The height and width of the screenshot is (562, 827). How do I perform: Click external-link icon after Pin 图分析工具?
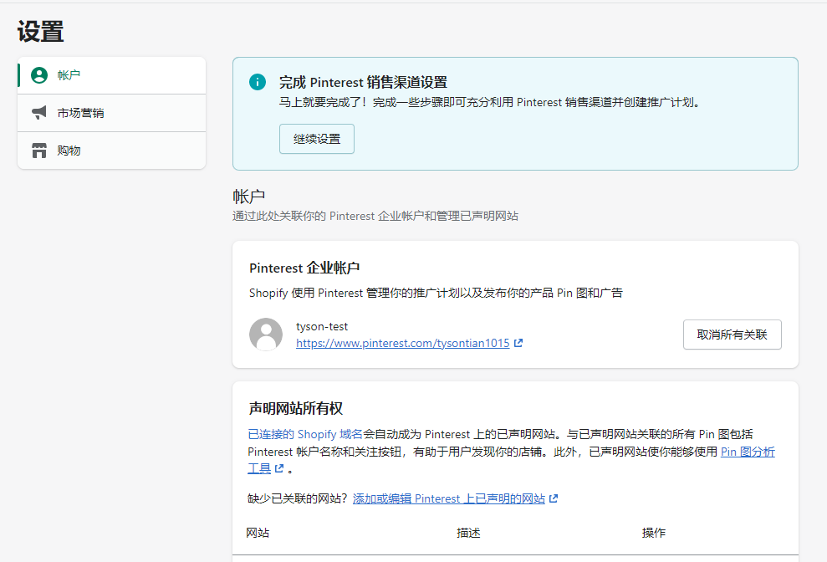click(x=279, y=468)
